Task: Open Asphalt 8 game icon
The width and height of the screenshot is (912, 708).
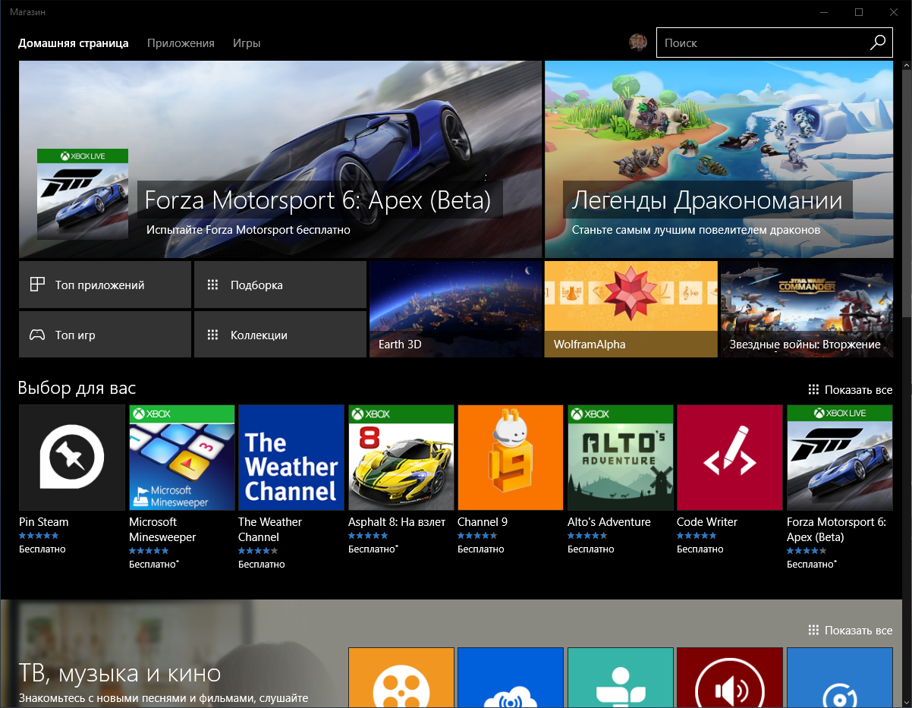Action: tap(401, 457)
